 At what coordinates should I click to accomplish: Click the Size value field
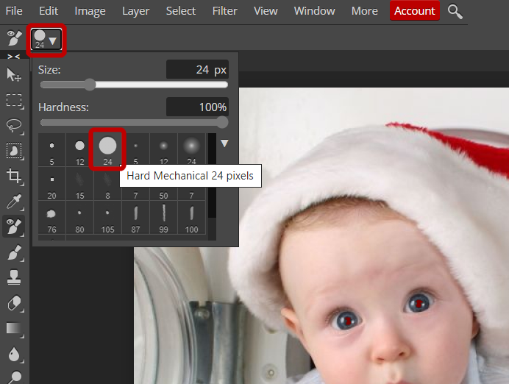[x=197, y=69]
